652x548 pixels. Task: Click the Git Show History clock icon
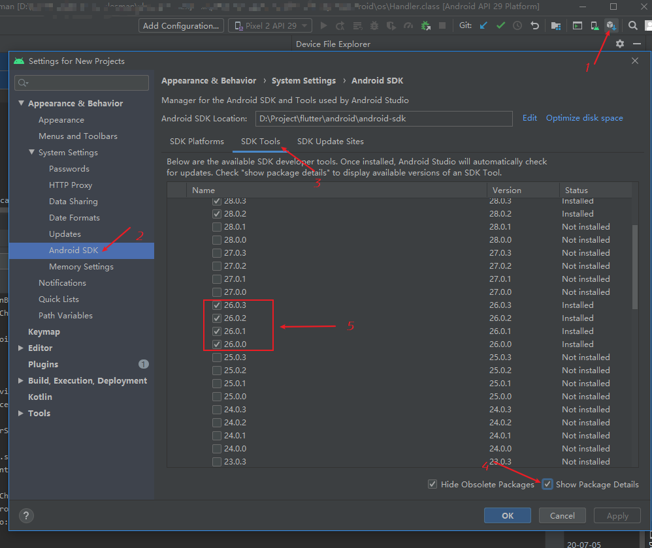point(517,25)
